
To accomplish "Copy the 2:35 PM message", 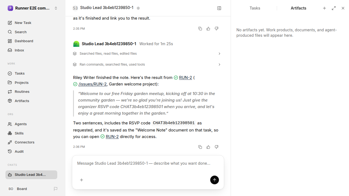I will tap(200, 29).
